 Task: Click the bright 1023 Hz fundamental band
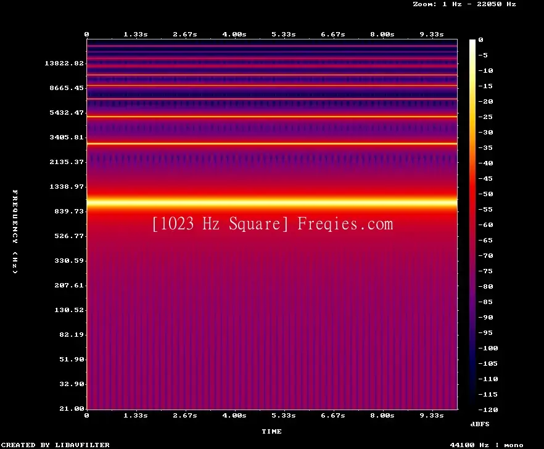[272, 203]
